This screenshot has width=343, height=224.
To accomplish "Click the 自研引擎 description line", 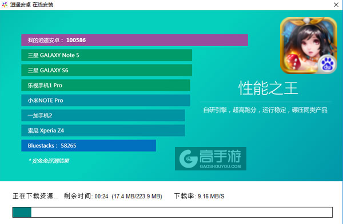I will coord(265,110).
